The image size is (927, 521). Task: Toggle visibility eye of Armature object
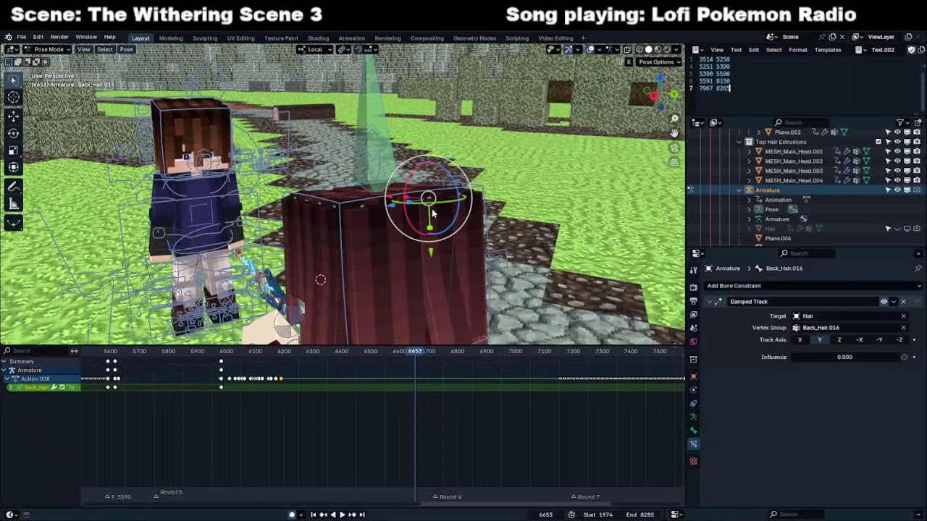tap(897, 190)
